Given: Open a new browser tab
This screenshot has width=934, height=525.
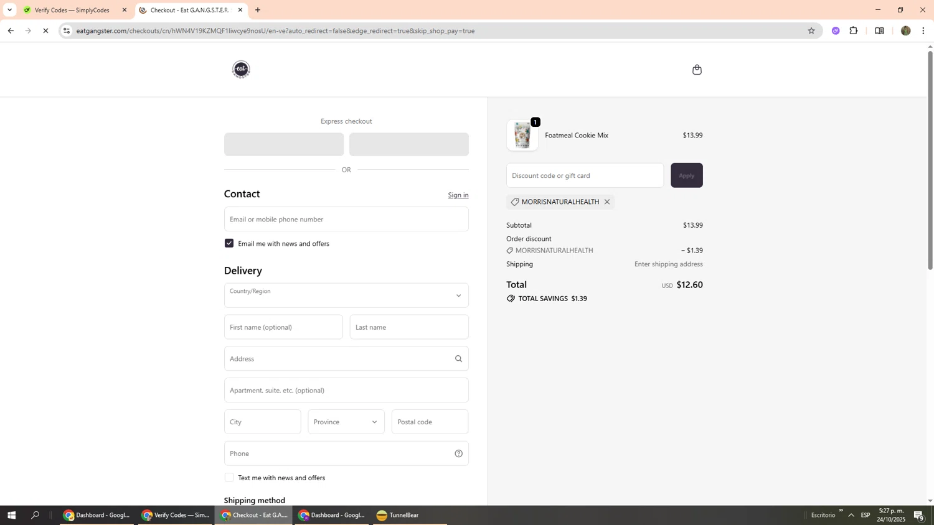Looking at the screenshot, I should 258,10.
